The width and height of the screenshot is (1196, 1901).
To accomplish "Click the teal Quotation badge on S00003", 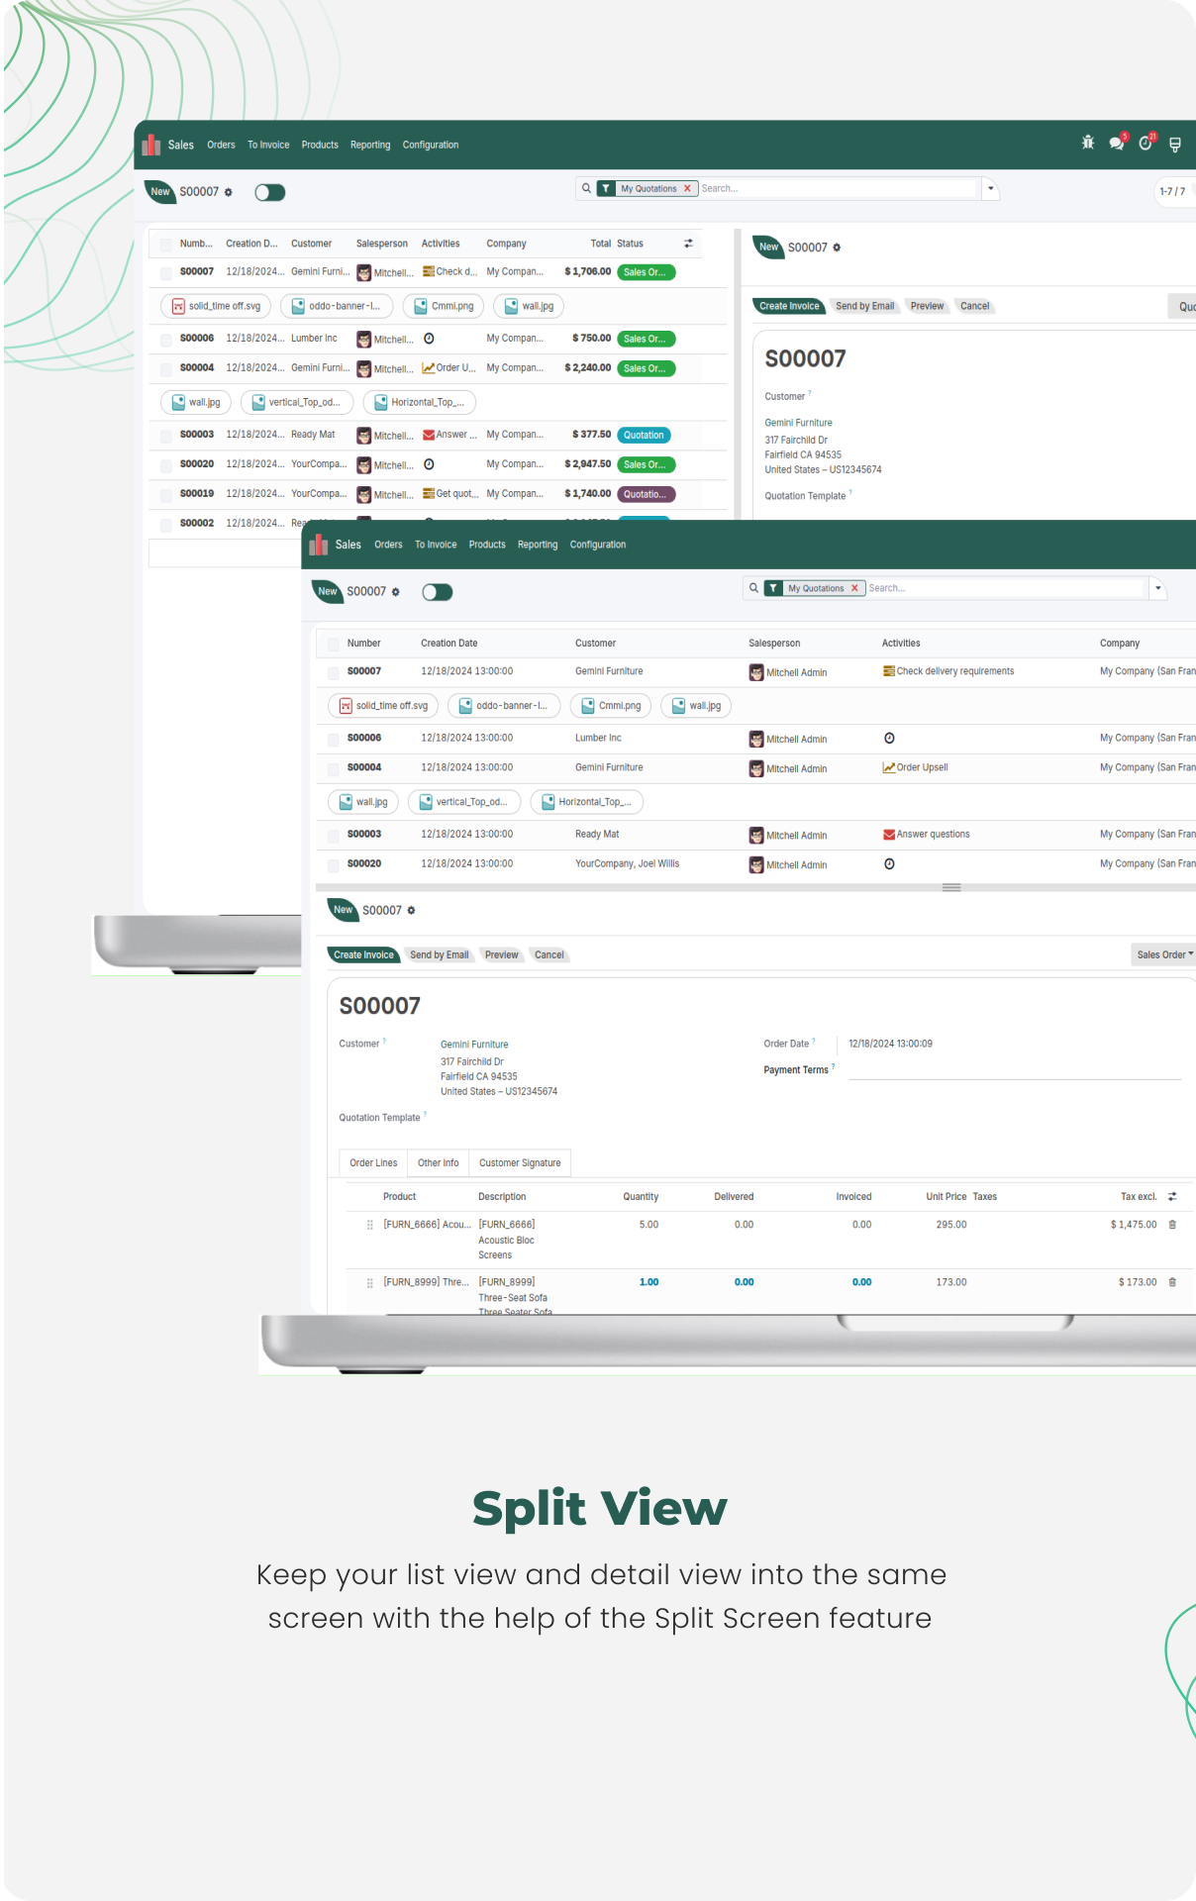I will tap(644, 435).
